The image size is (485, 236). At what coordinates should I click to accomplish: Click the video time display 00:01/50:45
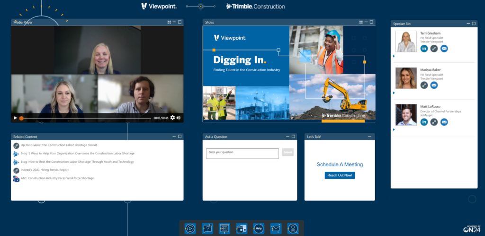point(161,118)
